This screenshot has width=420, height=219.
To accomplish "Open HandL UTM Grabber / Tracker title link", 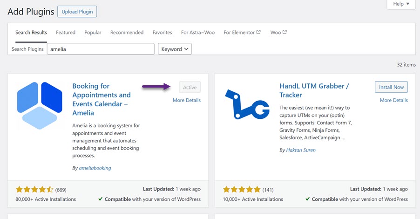I will (x=314, y=90).
